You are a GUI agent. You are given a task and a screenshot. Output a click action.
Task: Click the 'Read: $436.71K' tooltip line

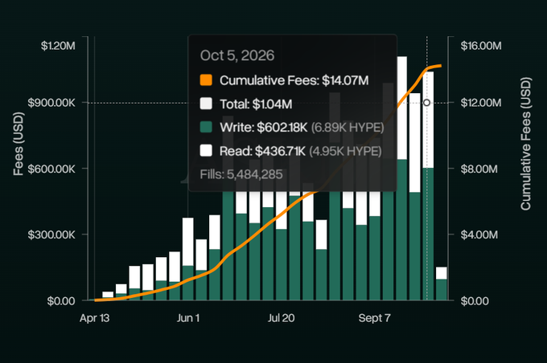click(x=262, y=151)
